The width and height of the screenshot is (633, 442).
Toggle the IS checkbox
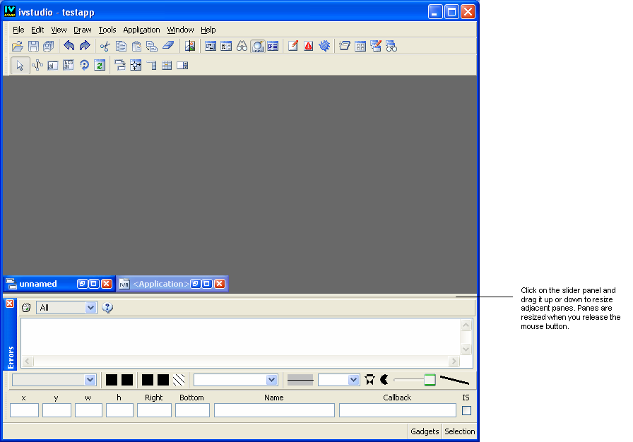(466, 411)
